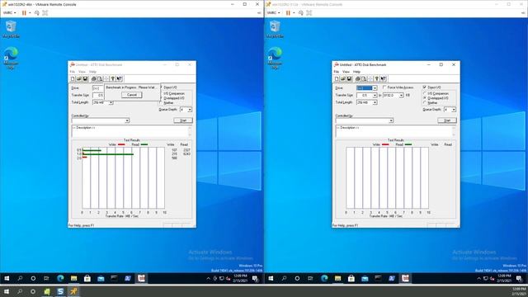
Task: Cancel the benchmark in progress dialog
Action: coord(132,95)
